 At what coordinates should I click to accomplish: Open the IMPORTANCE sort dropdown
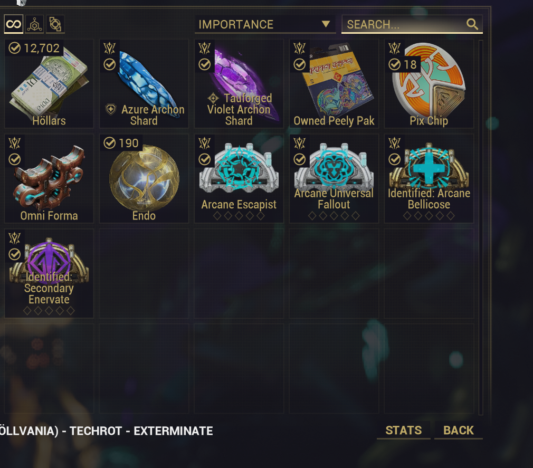coord(265,24)
